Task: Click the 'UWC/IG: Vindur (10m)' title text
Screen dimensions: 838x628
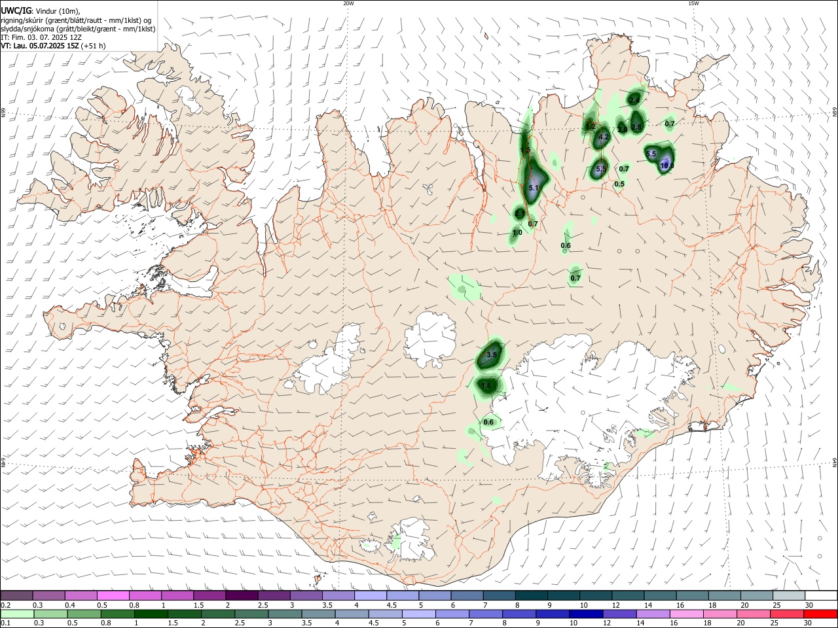Action: [40, 11]
